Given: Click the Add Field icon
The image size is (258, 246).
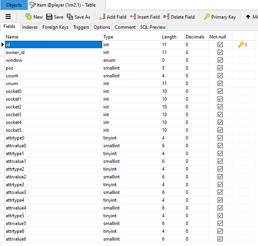Looking at the screenshot, I should 102,17.
